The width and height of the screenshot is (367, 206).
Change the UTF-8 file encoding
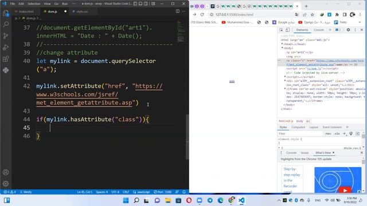(x=115, y=192)
